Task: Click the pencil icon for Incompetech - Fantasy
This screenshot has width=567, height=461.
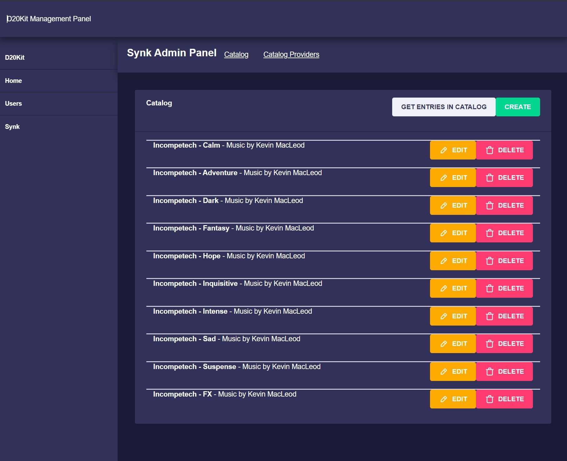Action: click(443, 233)
